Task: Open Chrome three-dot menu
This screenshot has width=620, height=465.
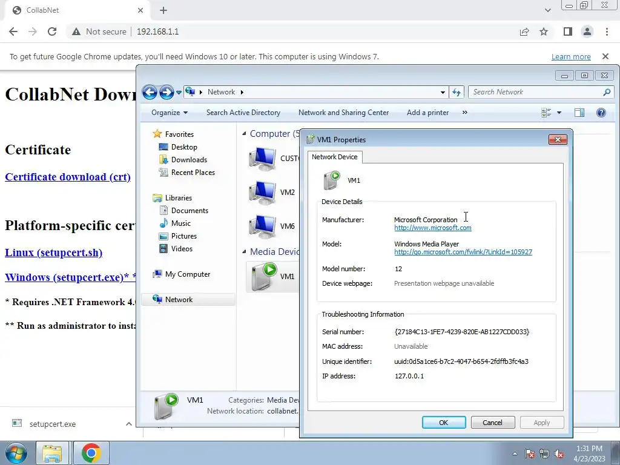Action: (x=607, y=31)
